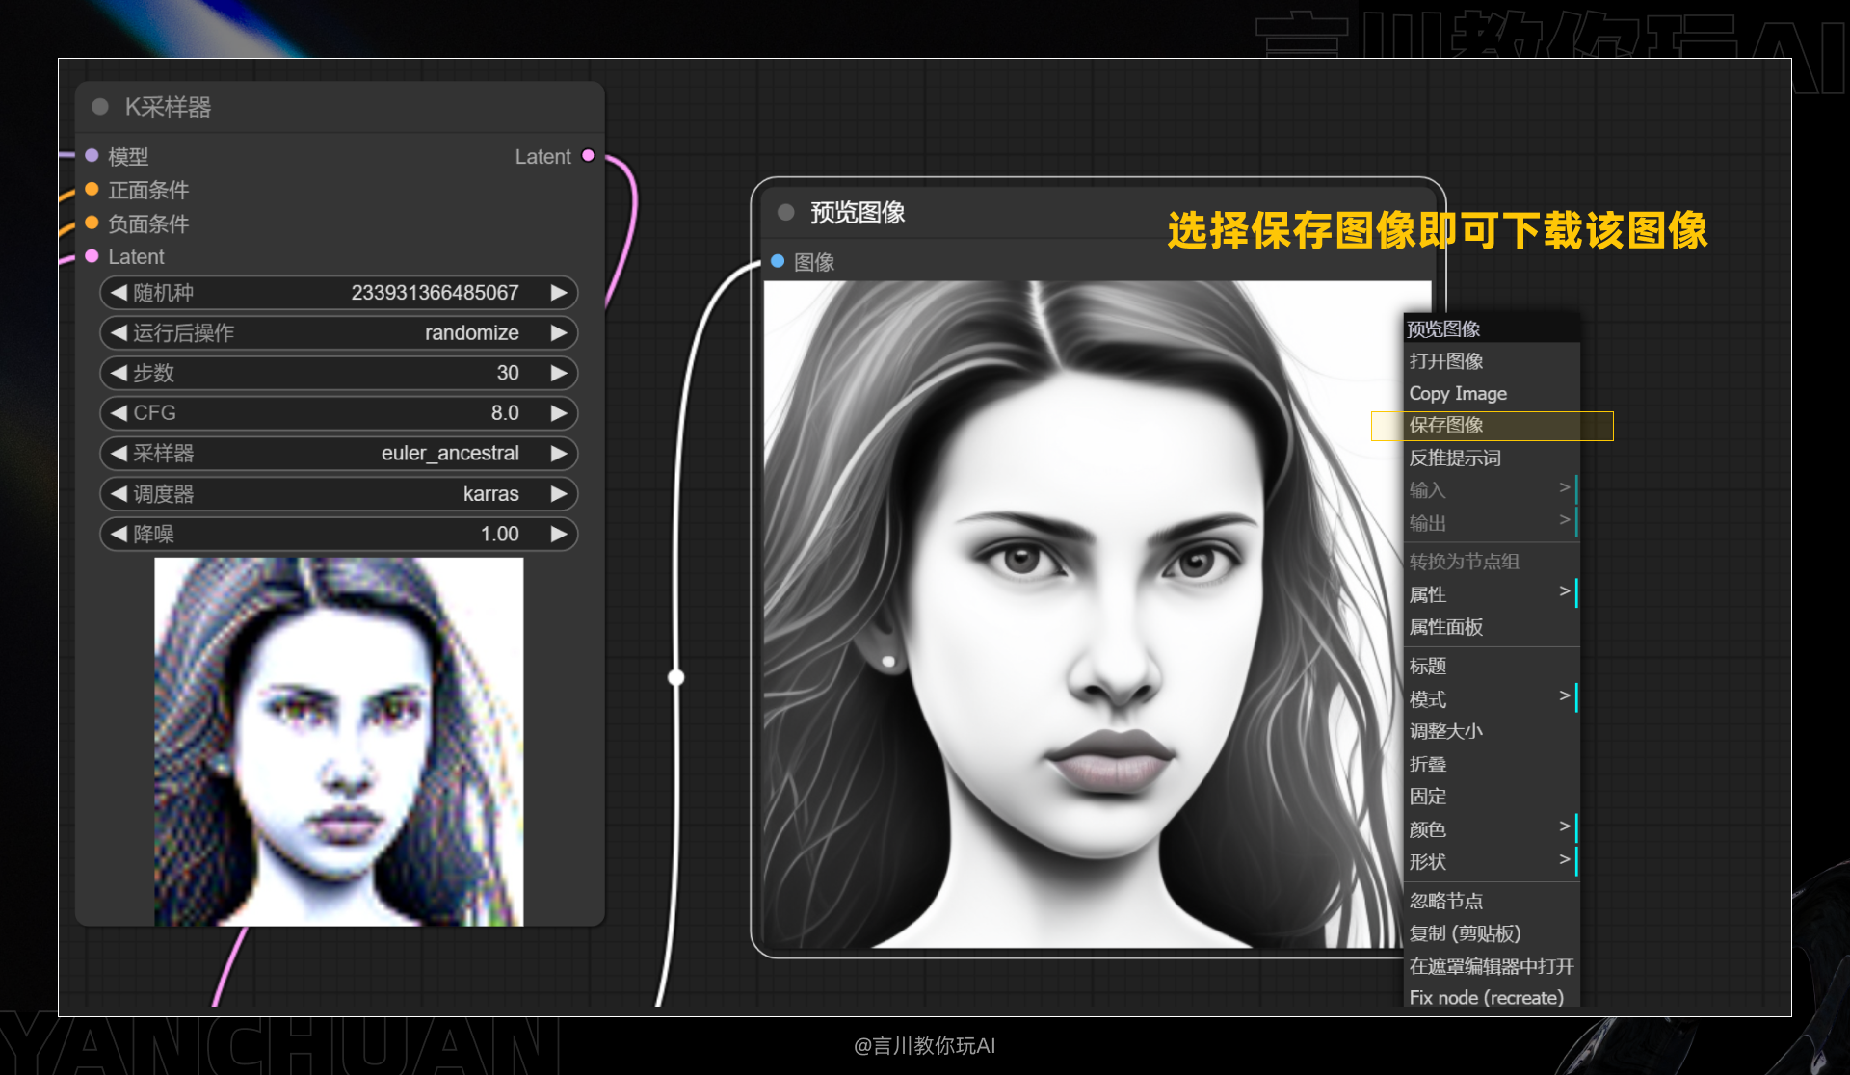Click the K采样器 node title
The image size is (1850, 1075).
[x=168, y=107]
